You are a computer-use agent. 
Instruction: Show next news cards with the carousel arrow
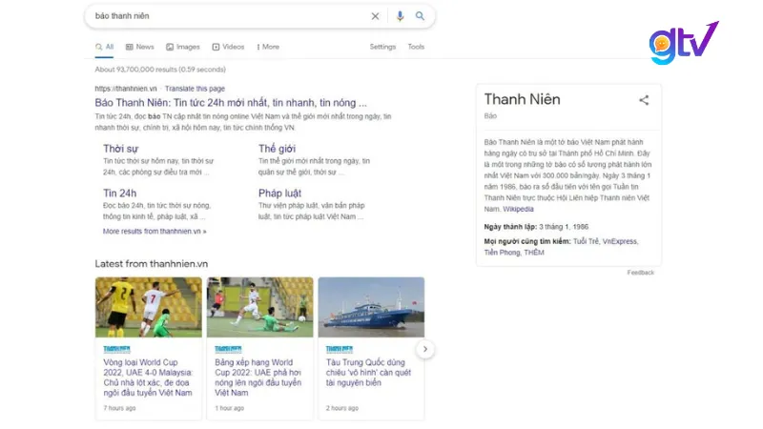[x=424, y=349]
